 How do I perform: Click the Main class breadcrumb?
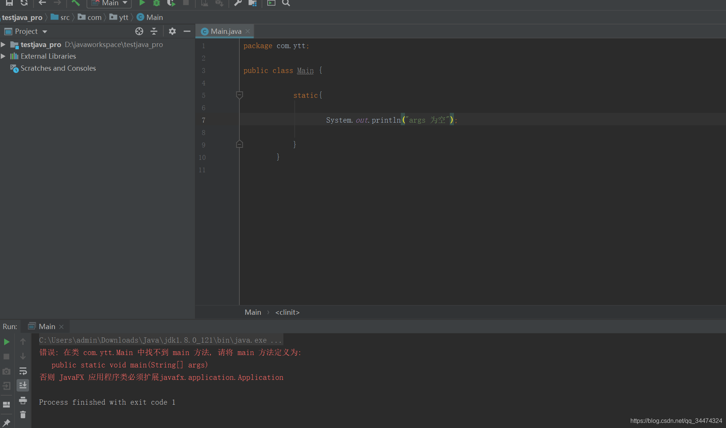pyautogui.click(x=150, y=17)
